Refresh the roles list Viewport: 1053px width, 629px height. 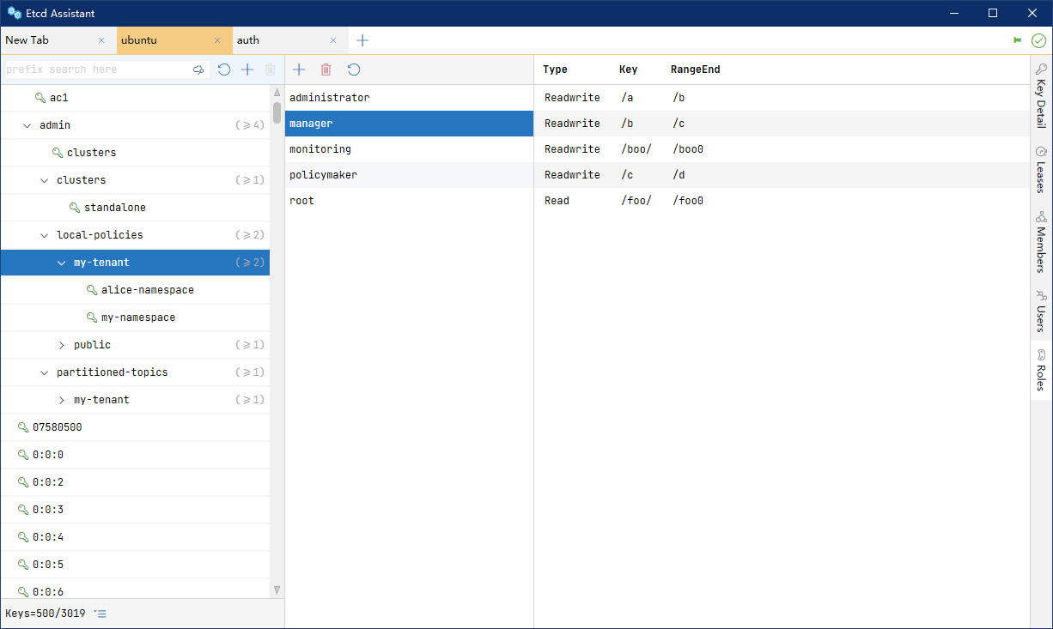tap(354, 70)
